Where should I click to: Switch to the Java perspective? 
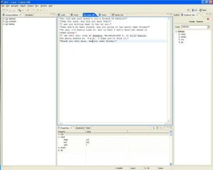tap(203, 10)
